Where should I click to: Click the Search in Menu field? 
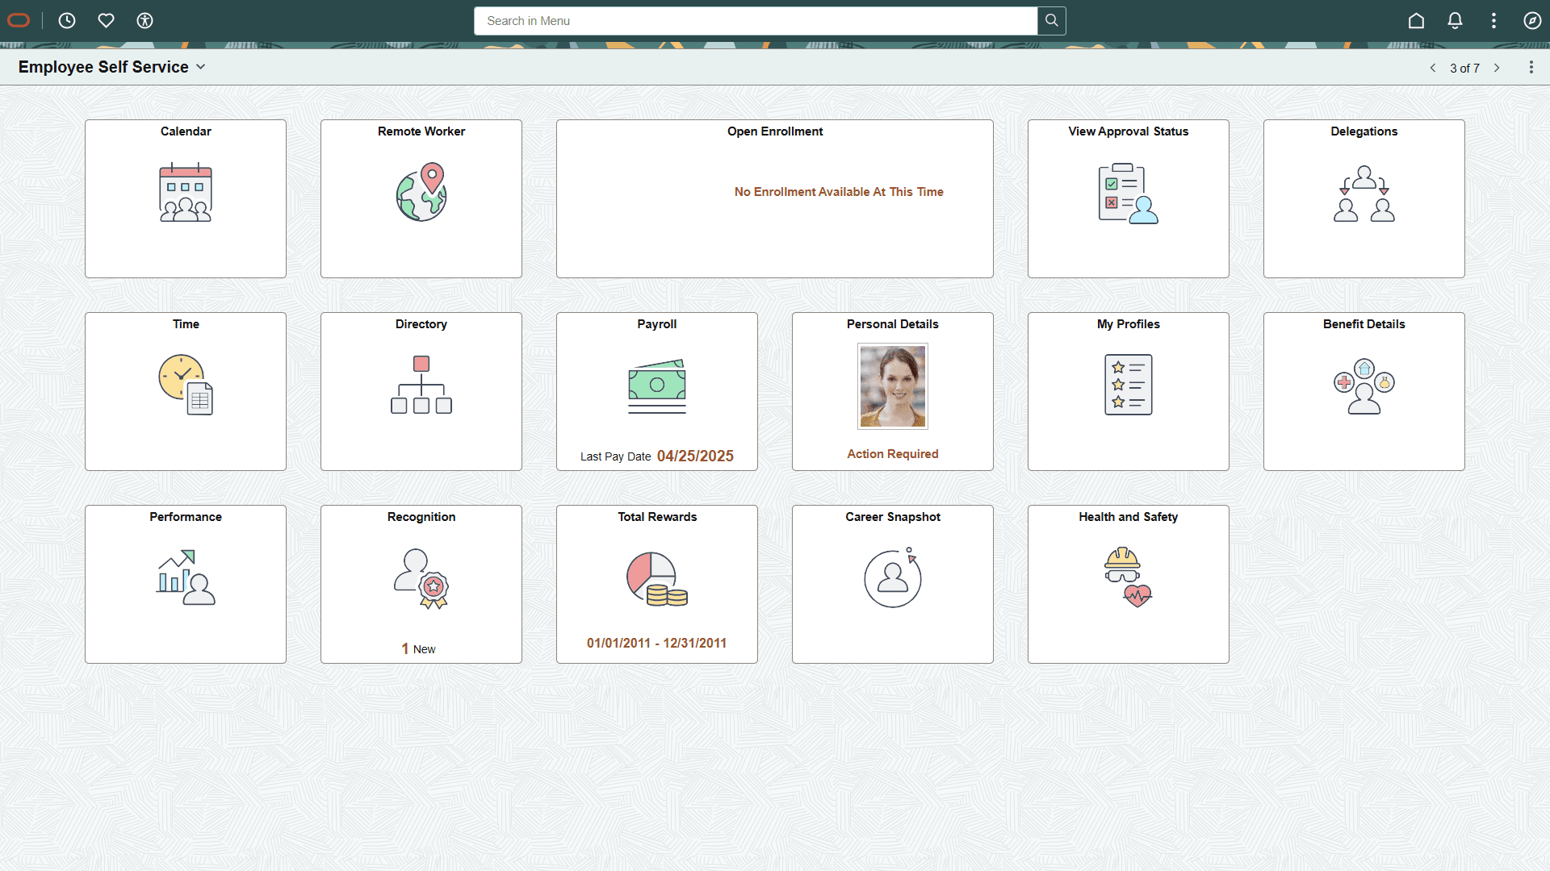756,21
